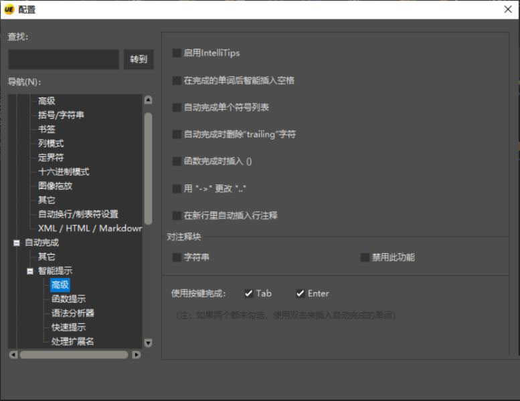Viewport: 520px width, 401px height.
Task: Close the 配置 dialog window
Action: pyautogui.click(x=508, y=9)
